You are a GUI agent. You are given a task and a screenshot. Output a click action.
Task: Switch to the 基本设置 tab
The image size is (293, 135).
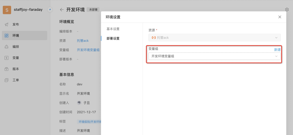click(113, 29)
